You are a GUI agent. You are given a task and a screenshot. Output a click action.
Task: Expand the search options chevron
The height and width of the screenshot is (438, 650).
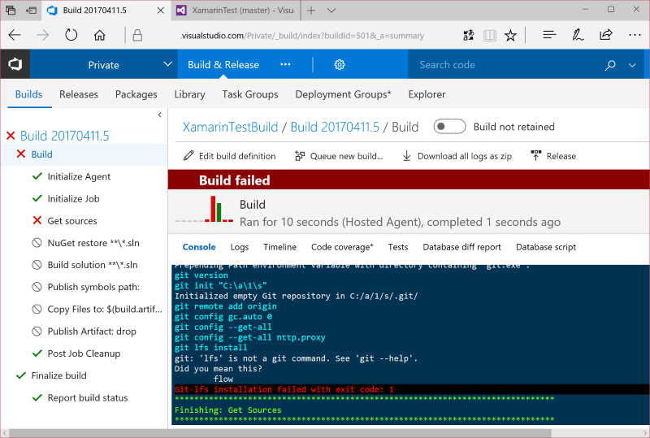[632, 65]
